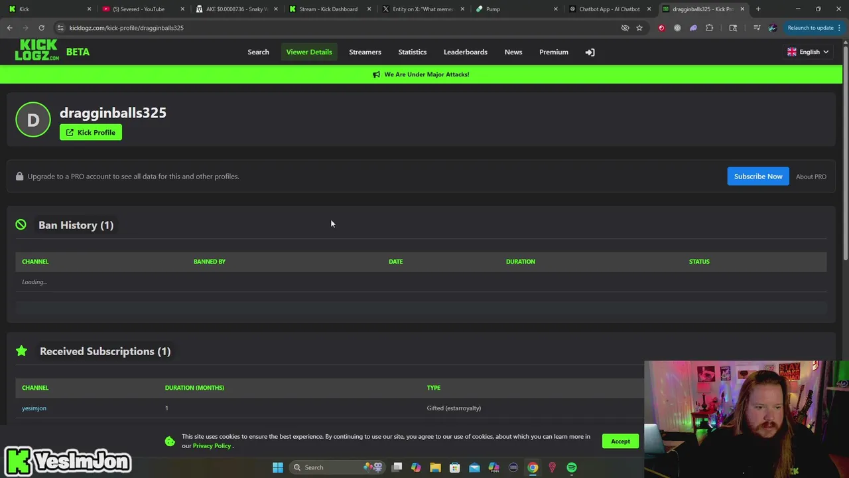
Task: Click the STATUS column header
Action: (x=699, y=262)
